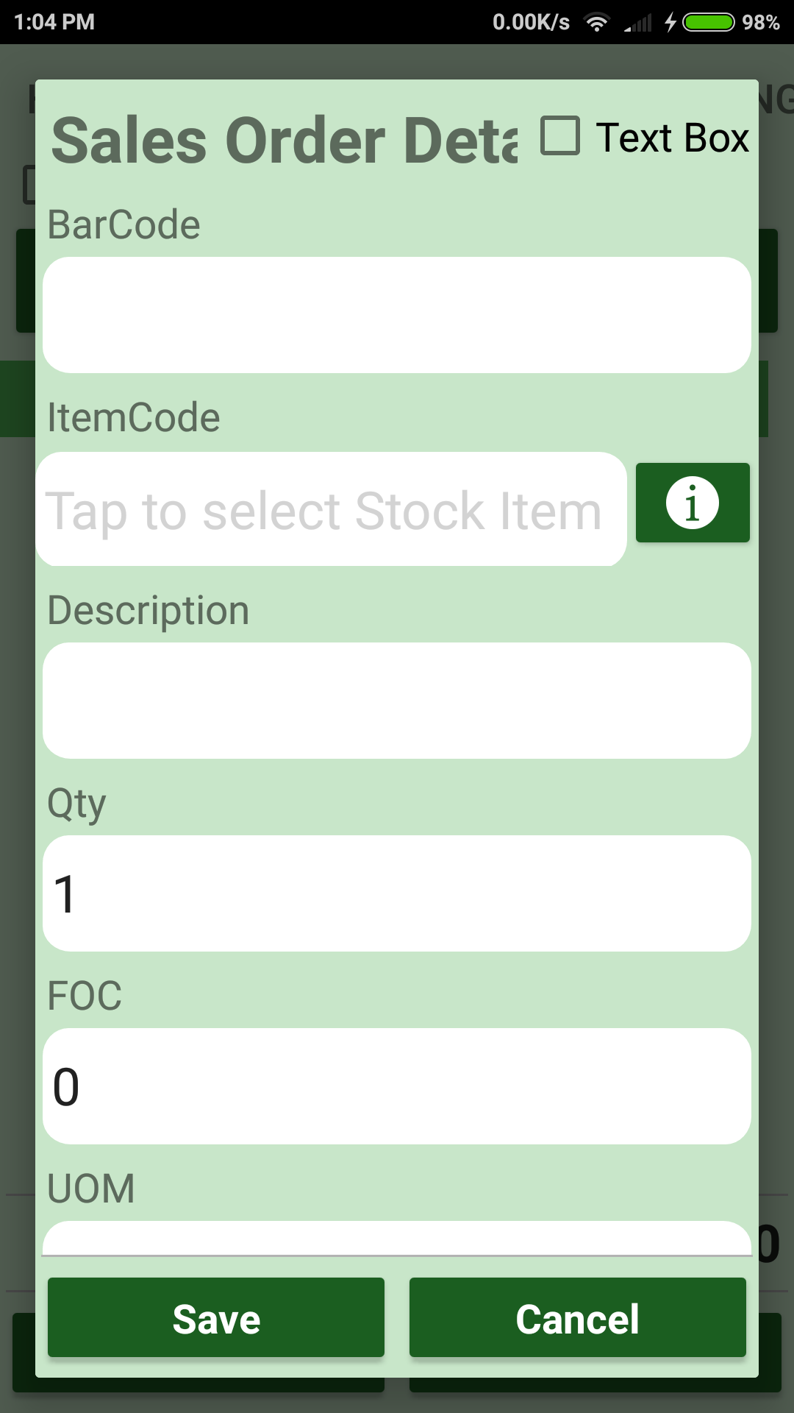794x1413 pixels.
Task: Tap the 0.00K/s network speed indicator
Action: coord(531,23)
